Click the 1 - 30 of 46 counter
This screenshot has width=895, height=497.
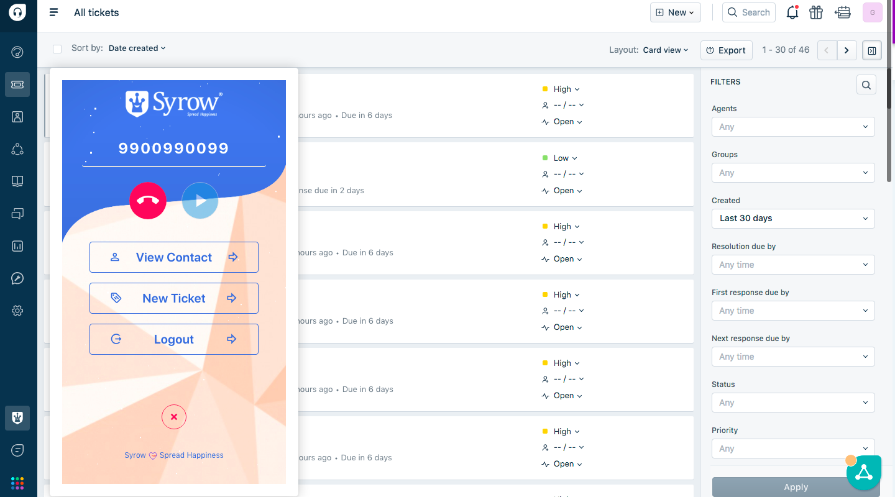pyautogui.click(x=786, y=50)
